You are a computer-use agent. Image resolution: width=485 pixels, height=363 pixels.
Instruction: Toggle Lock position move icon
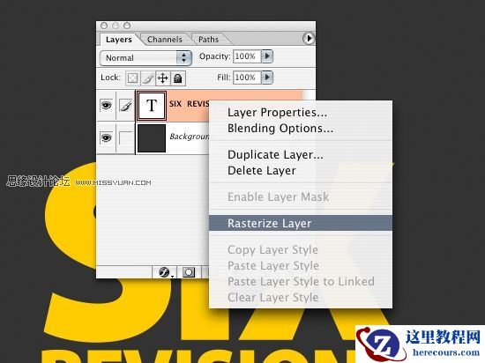[163, 78]
